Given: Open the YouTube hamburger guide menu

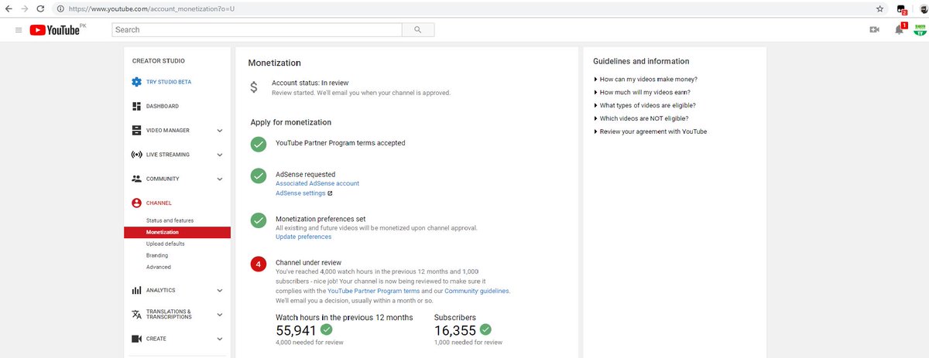Looking at the screenshot, I should pos(19,29).
